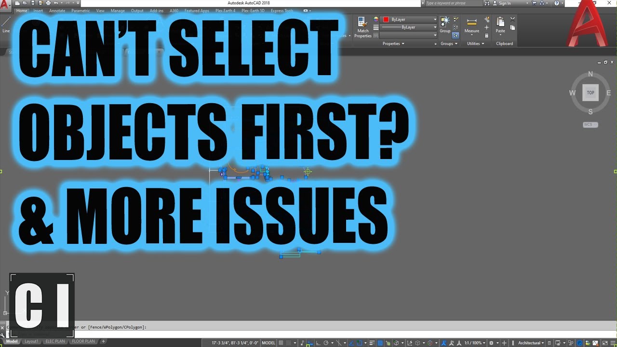Click the Quick Select icon in Utilities
Screen dimensions: 617x347
486,19
